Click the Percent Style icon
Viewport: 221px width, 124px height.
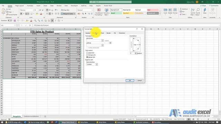click(x=83, y=14)
